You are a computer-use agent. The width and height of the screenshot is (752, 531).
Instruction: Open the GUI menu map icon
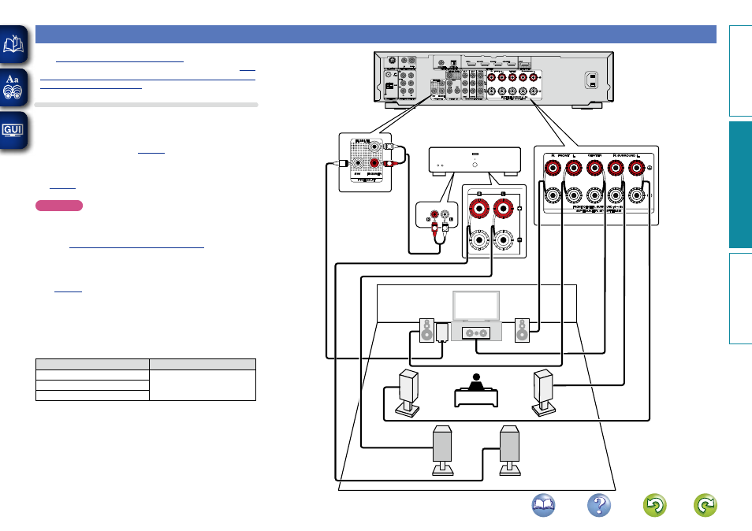(13, 130)
